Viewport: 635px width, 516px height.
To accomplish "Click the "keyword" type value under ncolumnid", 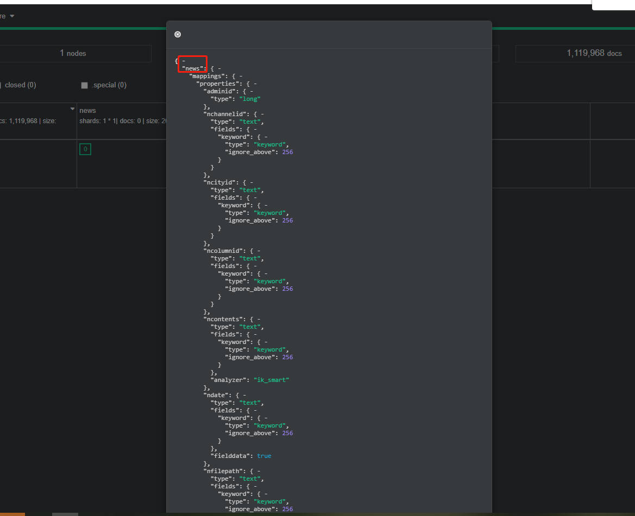I will 270,282.
